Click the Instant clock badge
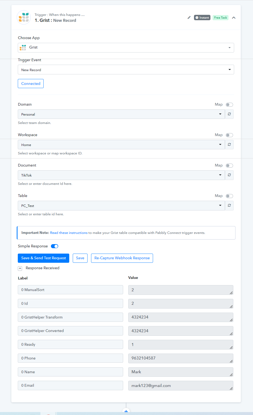 [202, 18]
